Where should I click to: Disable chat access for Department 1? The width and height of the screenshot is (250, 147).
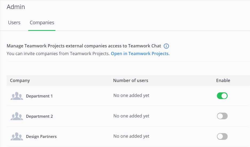pos(222,96)
